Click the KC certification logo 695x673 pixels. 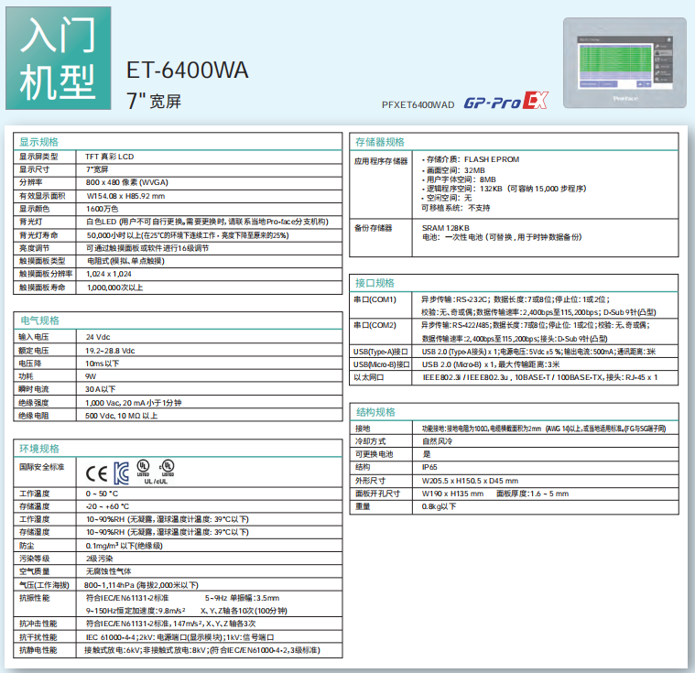(122, 473)
